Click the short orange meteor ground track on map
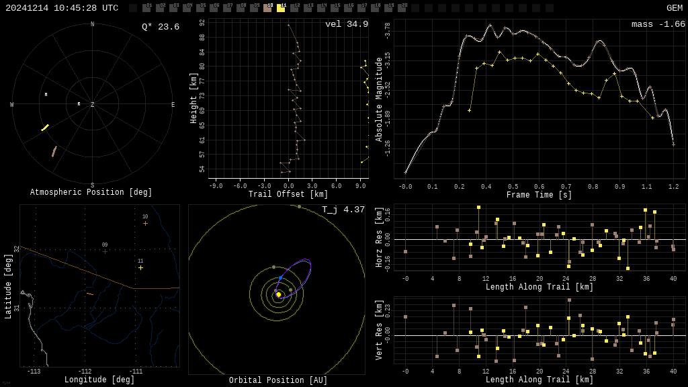 90,294
